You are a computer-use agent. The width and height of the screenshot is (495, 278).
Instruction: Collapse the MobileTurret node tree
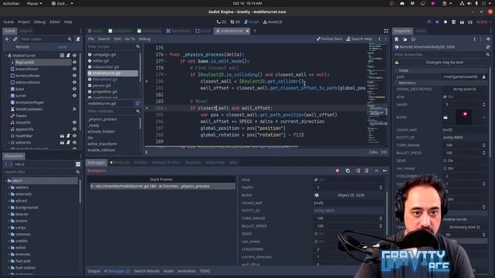[x=5, y=56]
